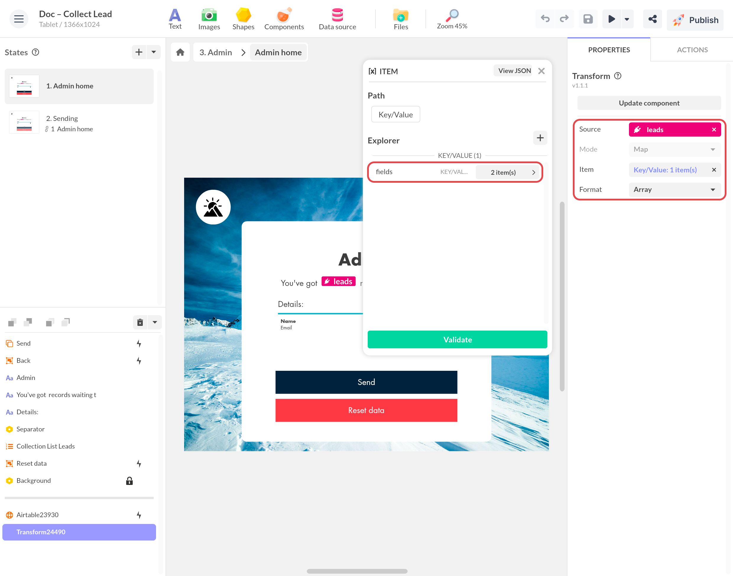Open the Data source panel
Image resolution: width=733 pixels, height=576 pixels.
[337, 19]
